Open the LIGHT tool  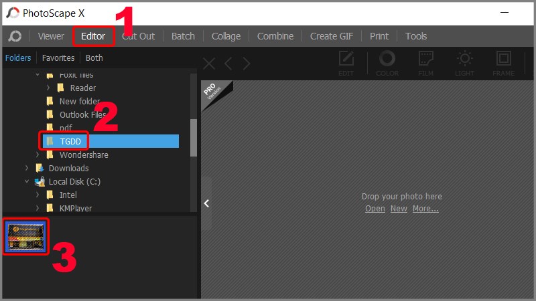[464, 63]
